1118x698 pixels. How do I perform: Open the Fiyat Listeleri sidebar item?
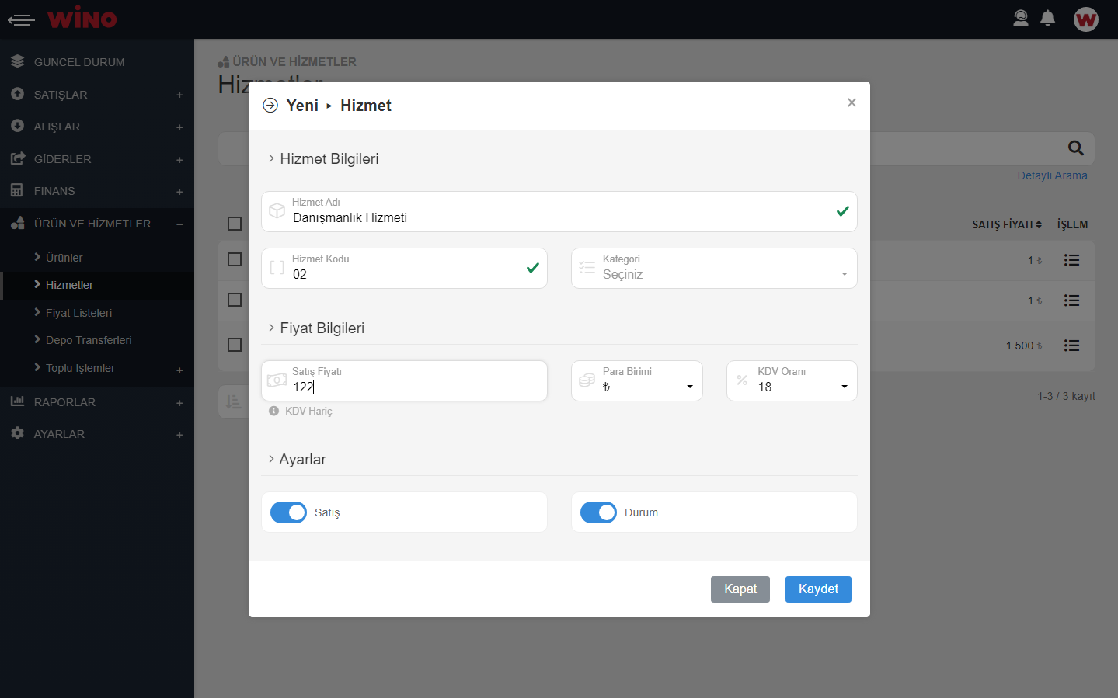(x=78, y=313)
